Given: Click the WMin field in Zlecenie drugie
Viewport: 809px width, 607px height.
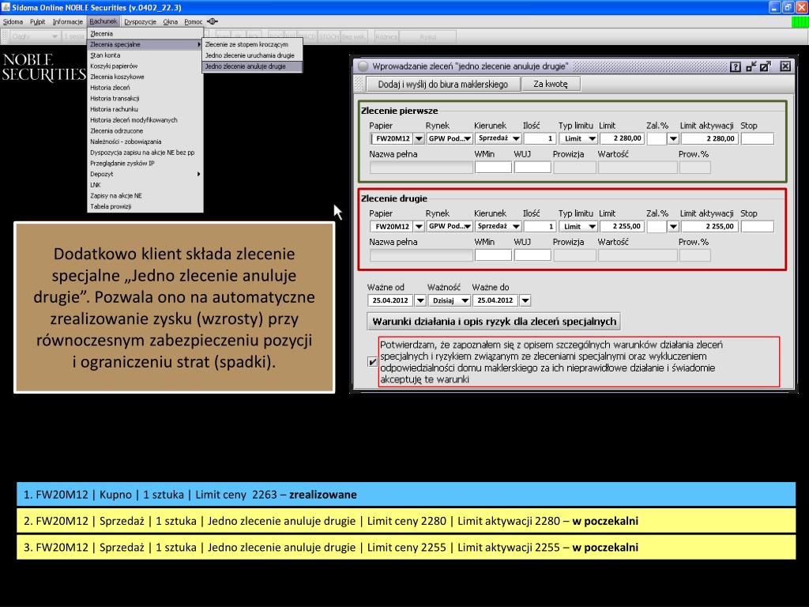Looking at the screenshot, I should [493, 255].
